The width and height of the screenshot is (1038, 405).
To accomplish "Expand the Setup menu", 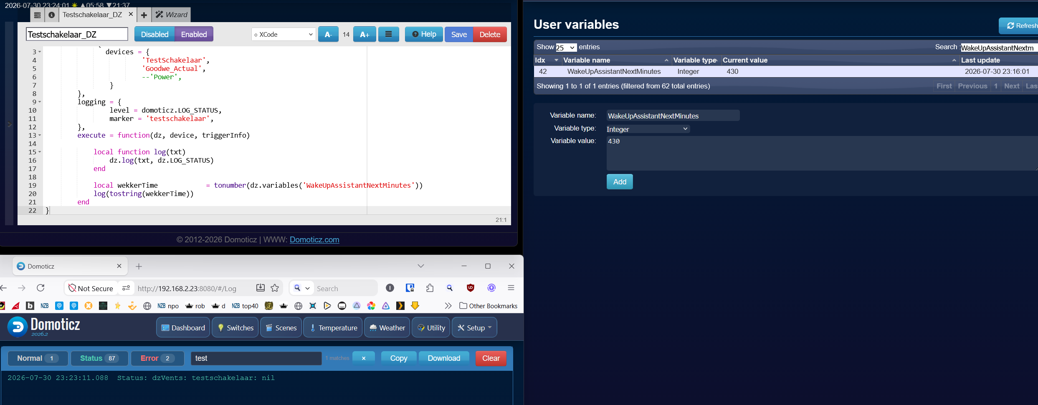I will coord(474,327).
